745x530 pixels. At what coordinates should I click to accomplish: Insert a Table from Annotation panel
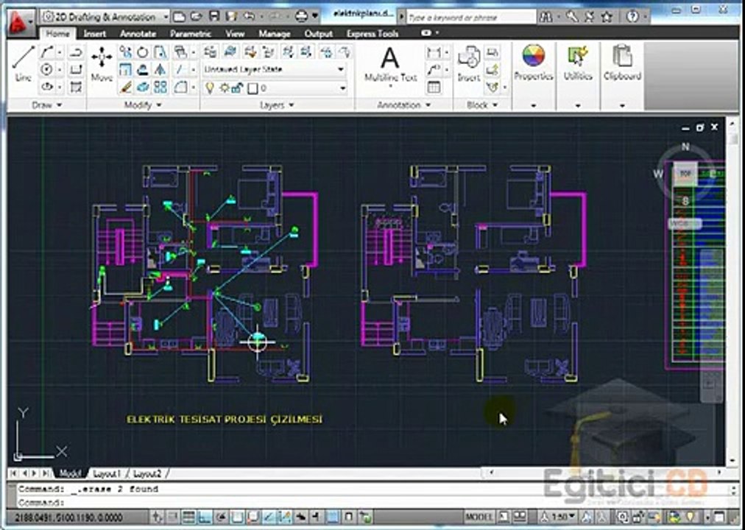click(434, 87)
